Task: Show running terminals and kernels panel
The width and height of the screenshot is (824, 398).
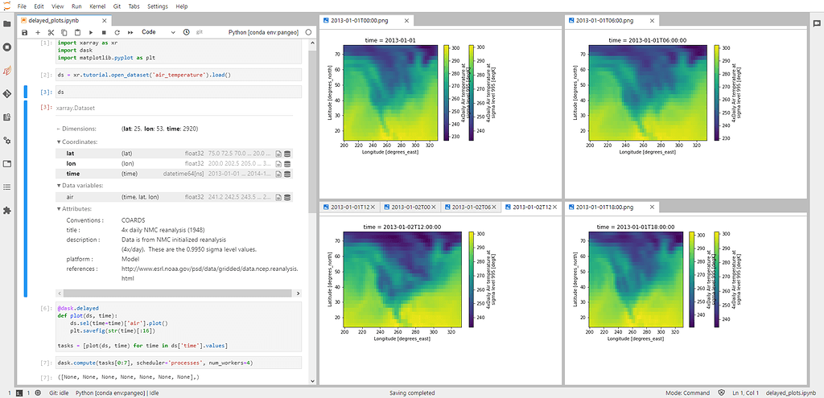Action: tap(7, 47)
